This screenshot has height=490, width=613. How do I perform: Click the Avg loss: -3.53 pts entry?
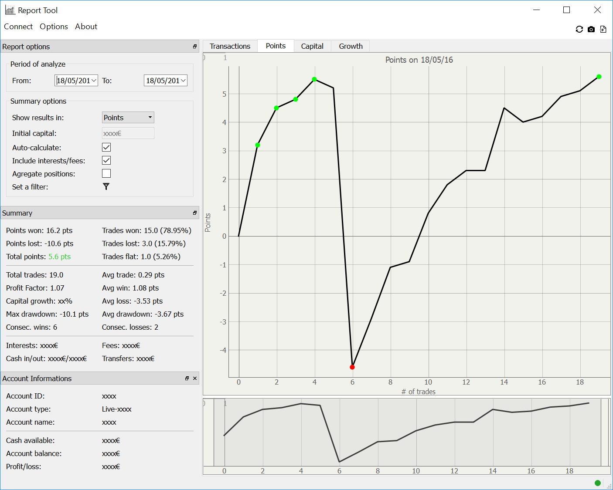coord(133,301)
